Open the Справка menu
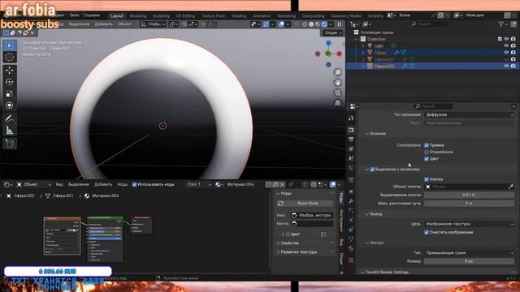The image size is (520, 292). tap(92, 15)
